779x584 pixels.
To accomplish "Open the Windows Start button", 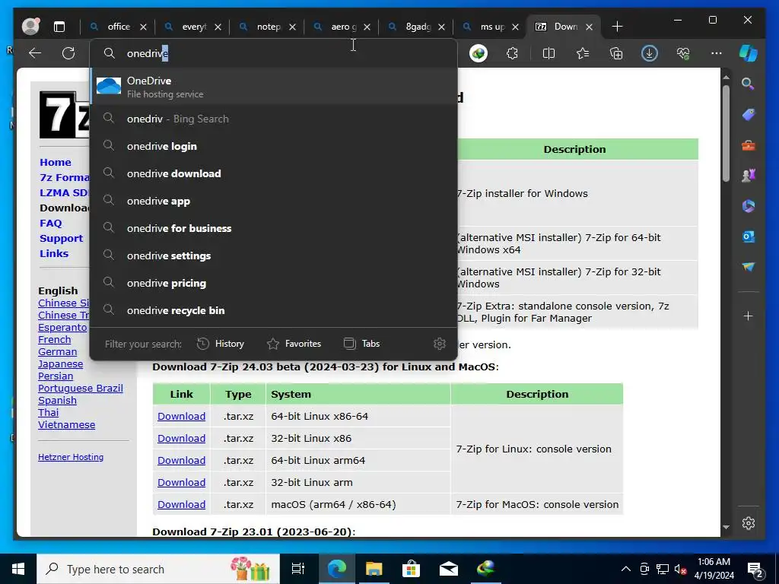I will click(18, 569).
